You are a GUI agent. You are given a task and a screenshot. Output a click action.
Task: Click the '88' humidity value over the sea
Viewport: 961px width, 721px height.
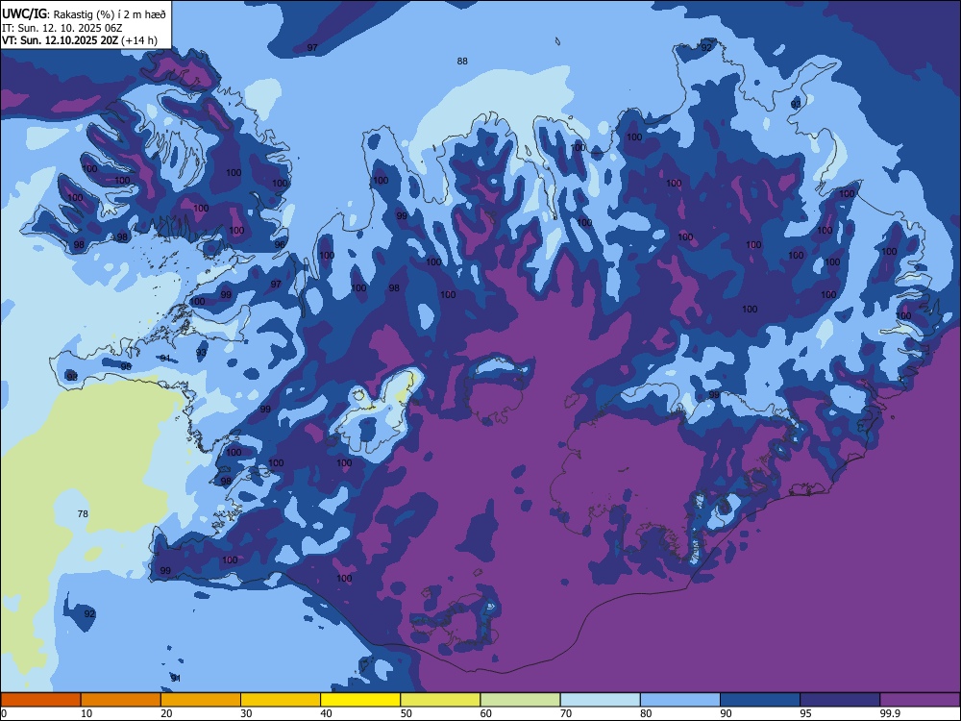click(x=462, y=61)
